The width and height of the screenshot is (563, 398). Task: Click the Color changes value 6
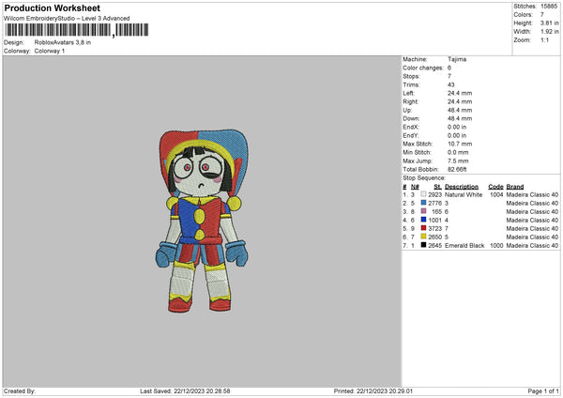tap(449, 68)
